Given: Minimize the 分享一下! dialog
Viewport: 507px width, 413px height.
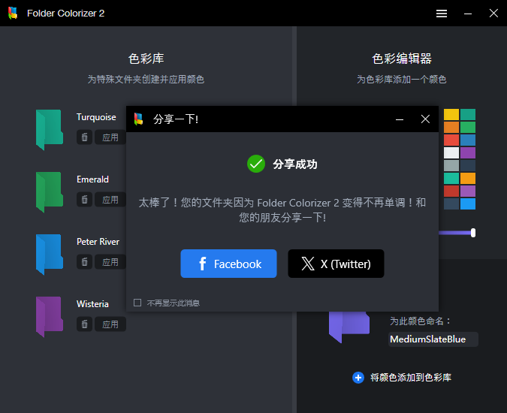Looking at the screenshot, I should point(400,119).
